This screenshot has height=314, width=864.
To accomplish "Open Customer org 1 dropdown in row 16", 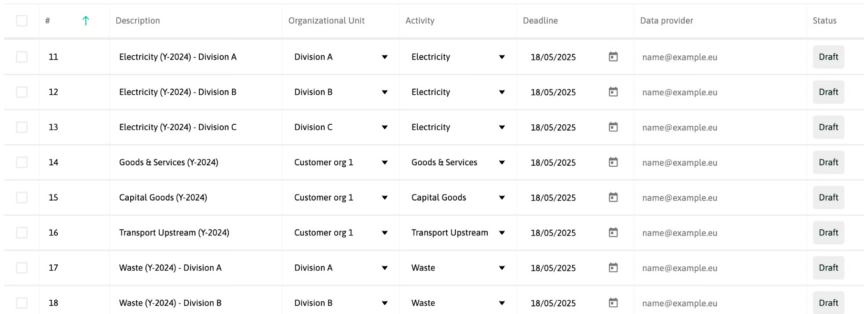I will pos(340,233).
